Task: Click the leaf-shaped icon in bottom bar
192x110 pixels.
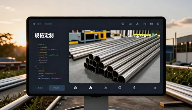Action: click(x=76, y=88)
